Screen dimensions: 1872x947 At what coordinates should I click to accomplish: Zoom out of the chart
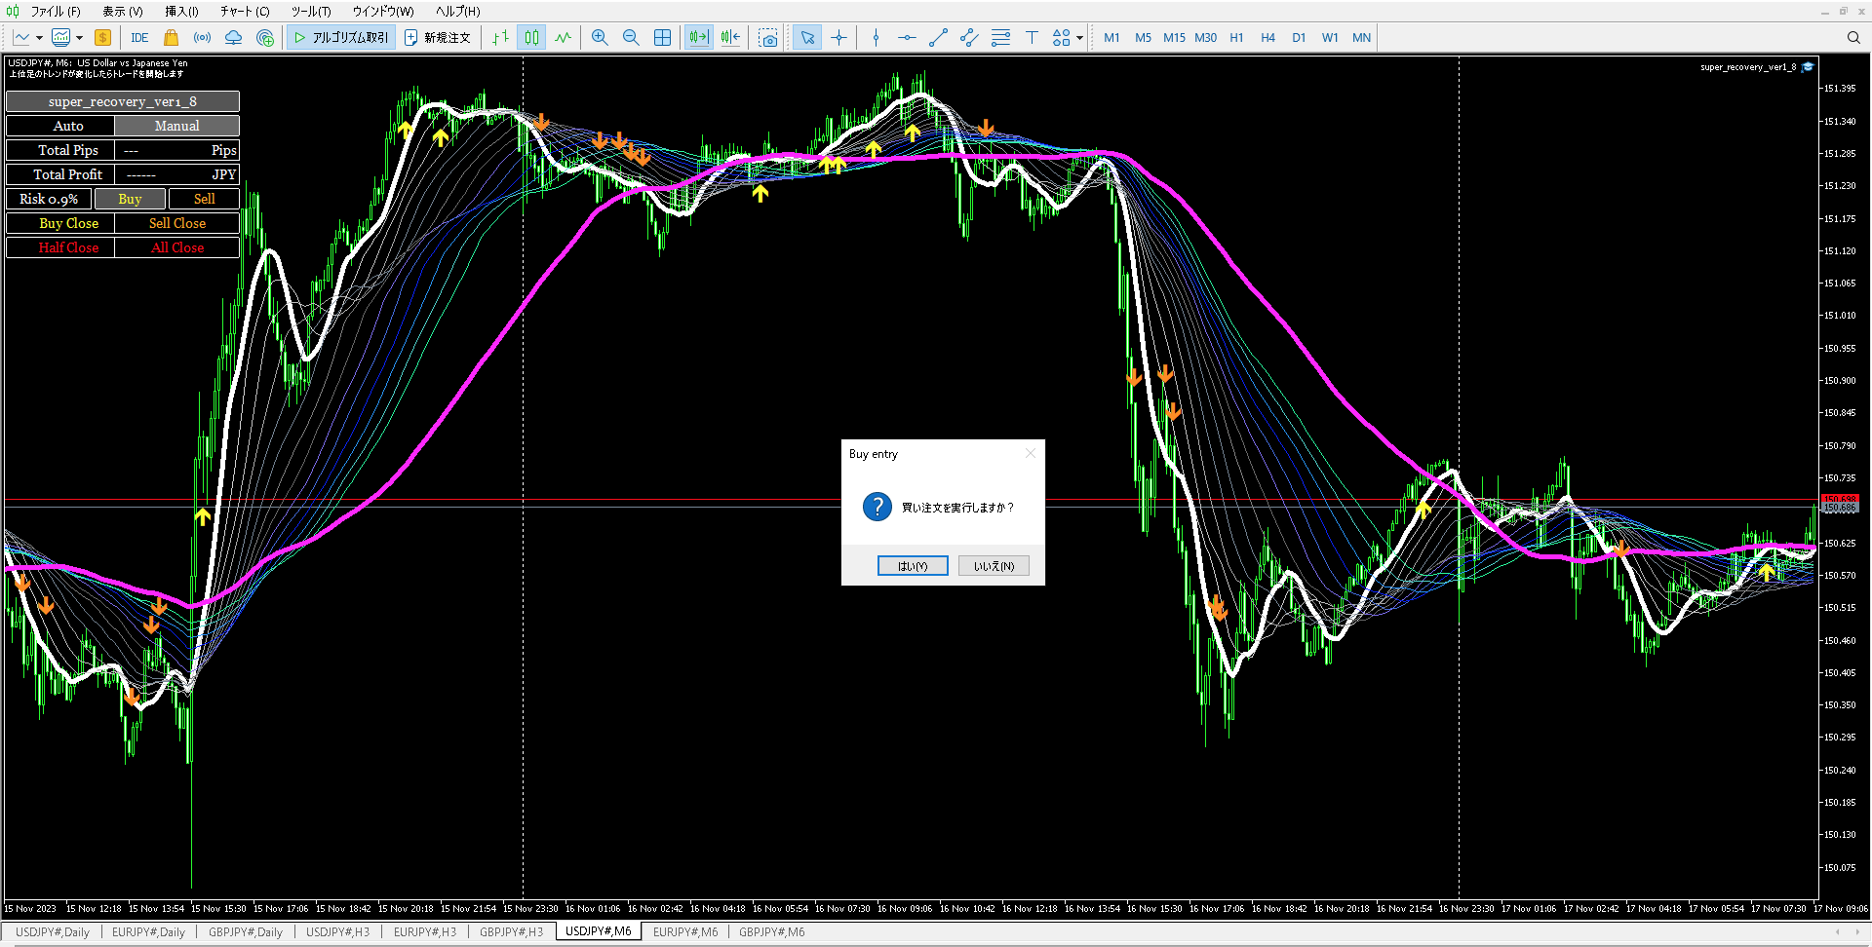631,38
